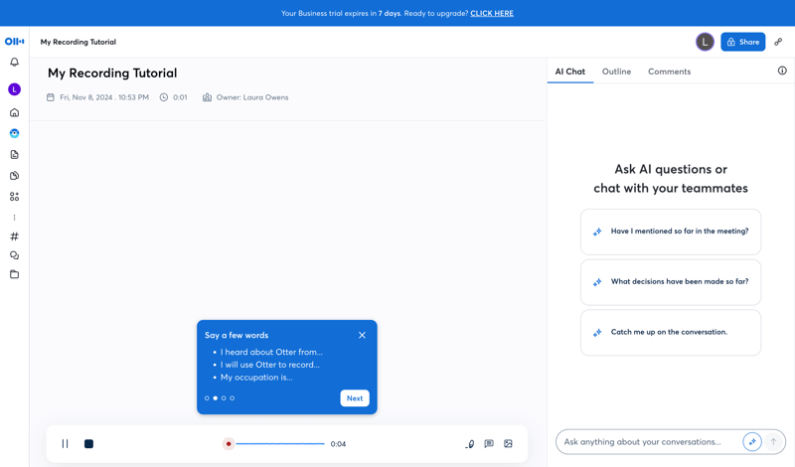Image resolution: width=795 pixels, height=467 pixels.
Task: Click the send arrow button in chat input
Action: click(773, 441)
